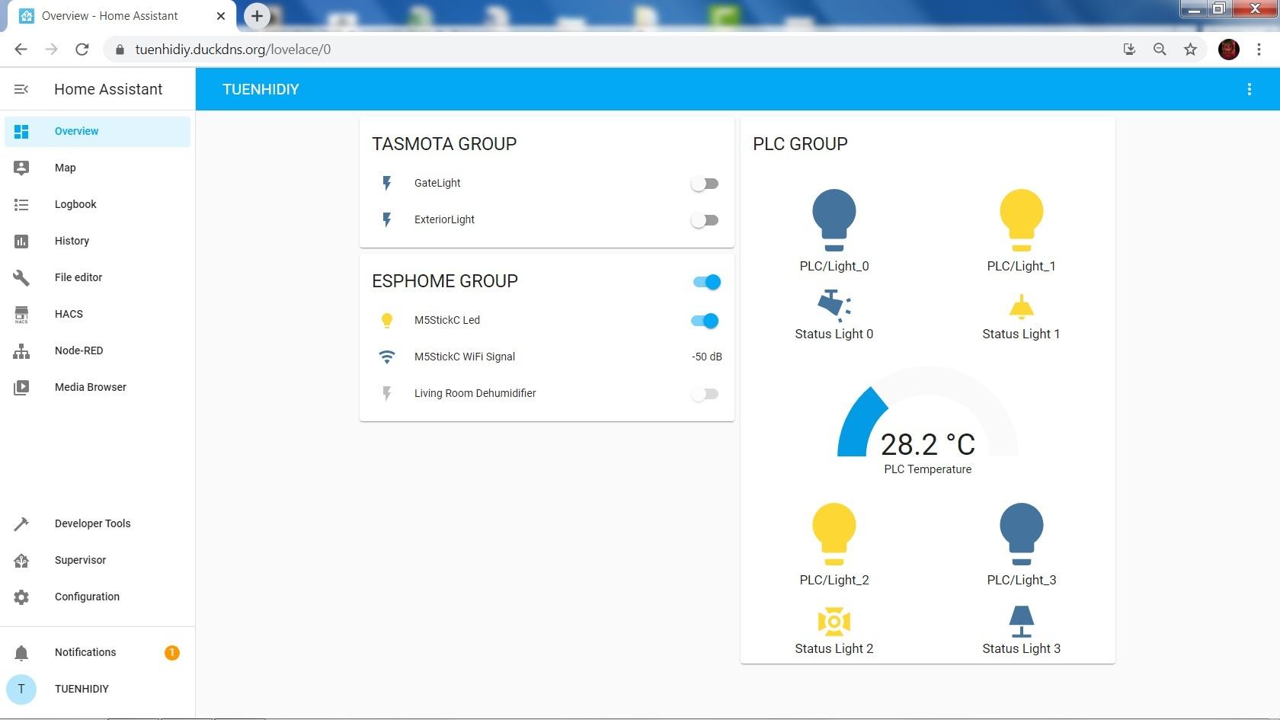This screenshot has width=1280, height=720.
Task: Collapse the Home Assistant sidebar menu icon
Action: point(21,89)
